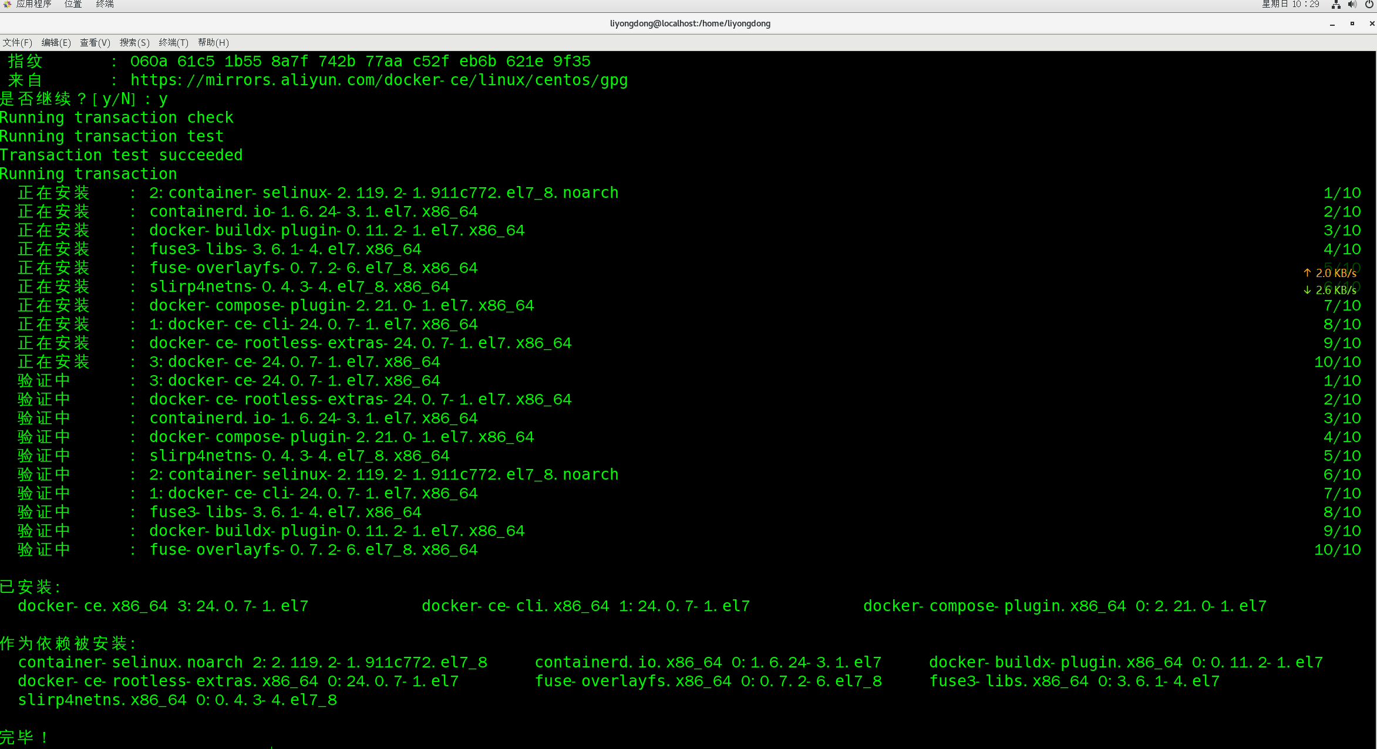
Task: Click the 终端 item in top panel
Action: [105, 4]
